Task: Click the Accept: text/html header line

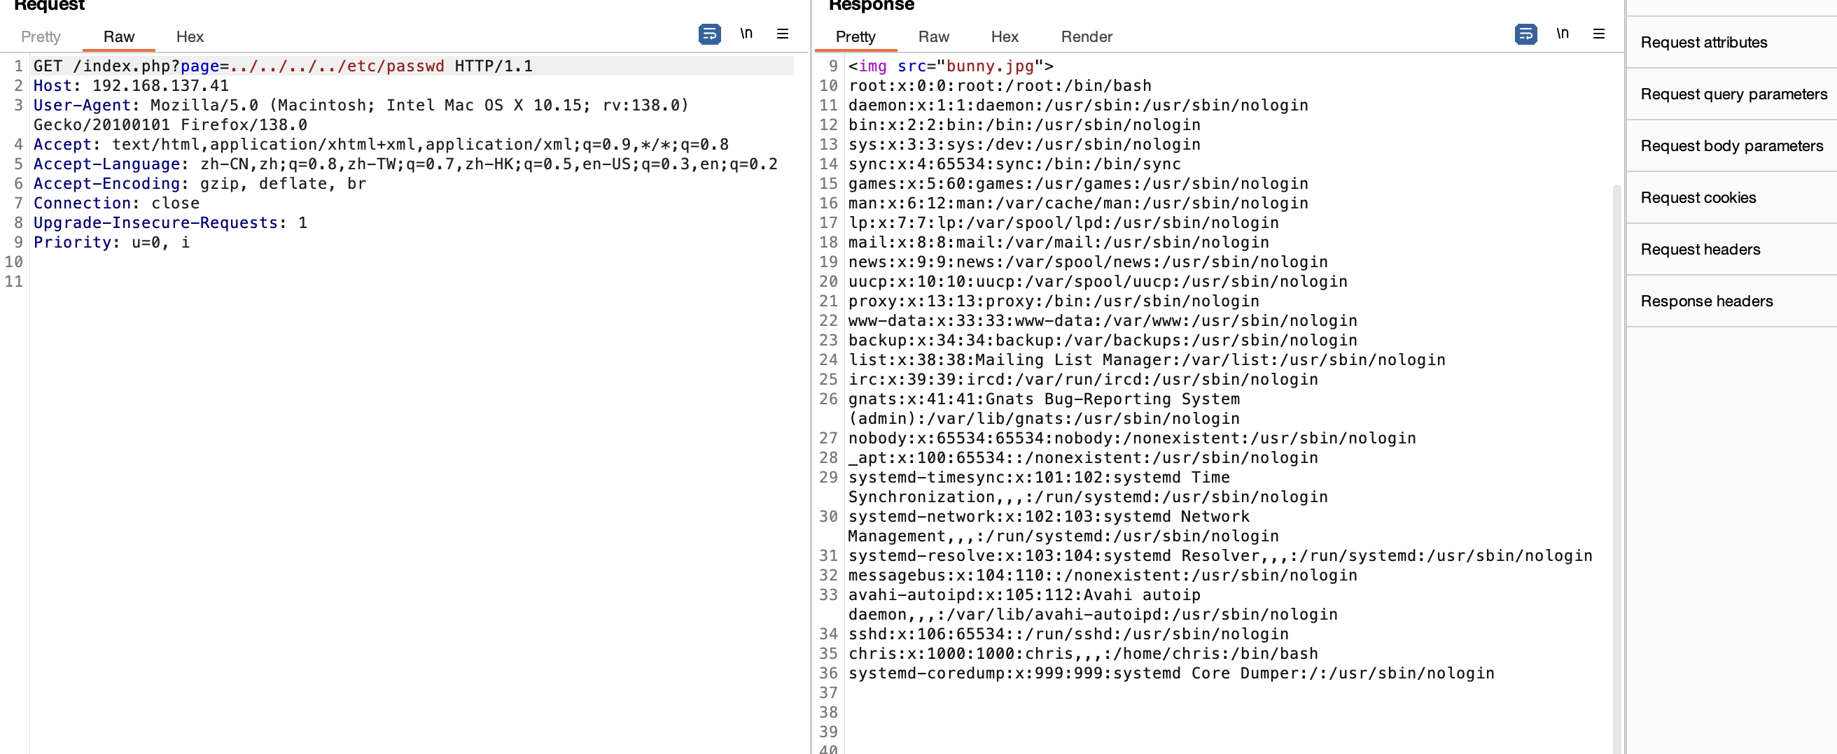Action: point(381,145)
